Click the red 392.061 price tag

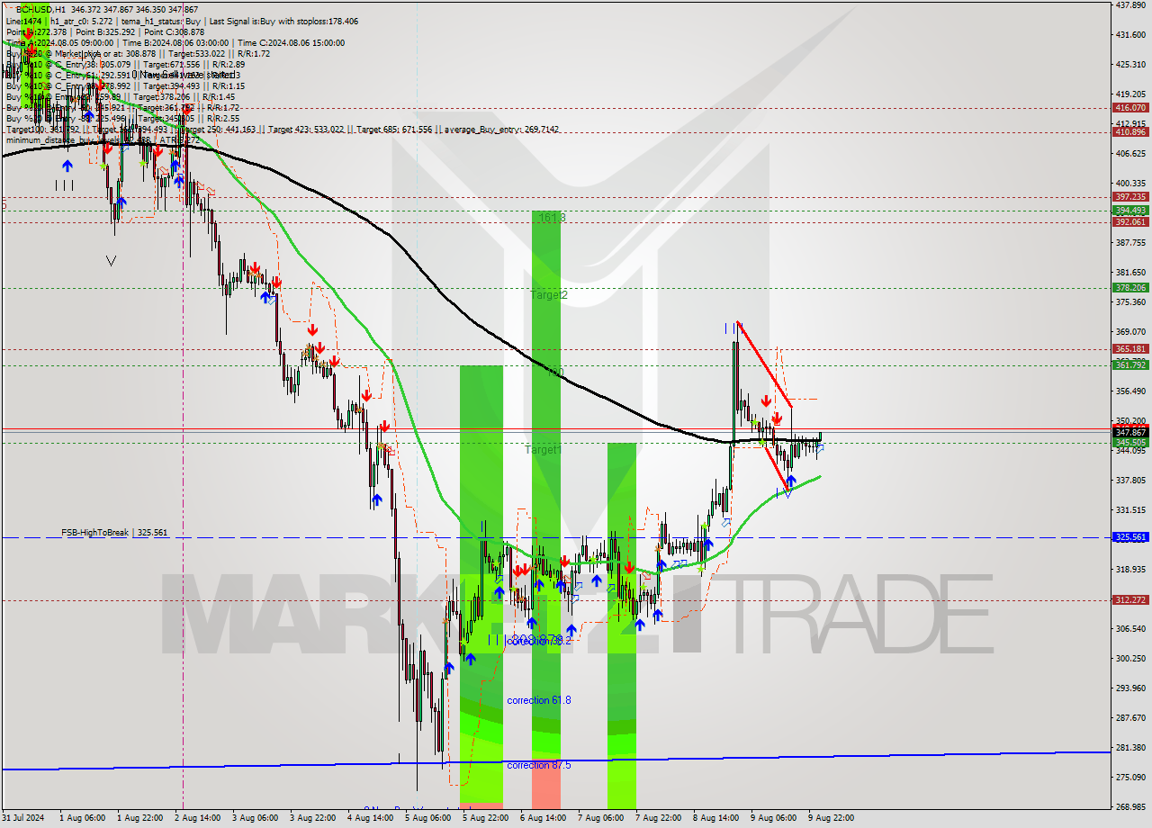[x=1130, y=221]
